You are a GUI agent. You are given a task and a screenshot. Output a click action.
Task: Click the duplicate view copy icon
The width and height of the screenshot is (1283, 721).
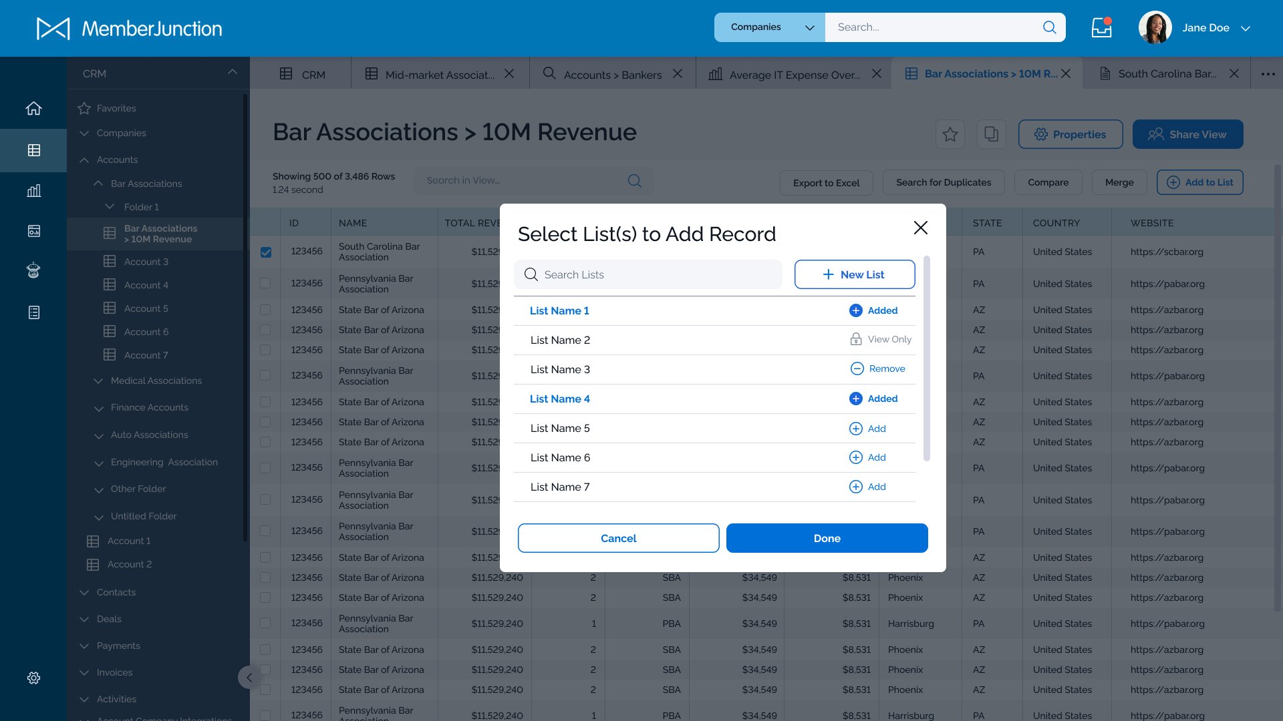click(992, 134)
